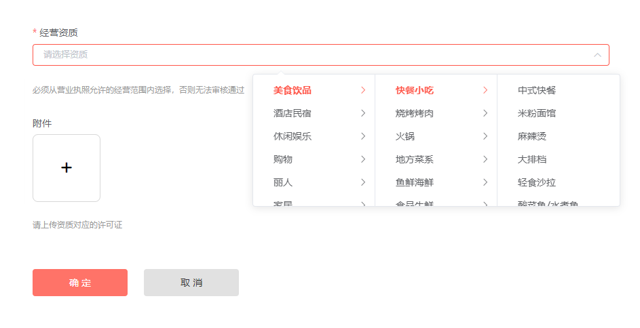Viewport: 640px width, 328px height.
Task: Click the 经营资质 field label
Action: click(x=58, y=33)
